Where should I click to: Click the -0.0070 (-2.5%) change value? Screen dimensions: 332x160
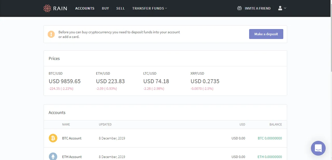202,89
